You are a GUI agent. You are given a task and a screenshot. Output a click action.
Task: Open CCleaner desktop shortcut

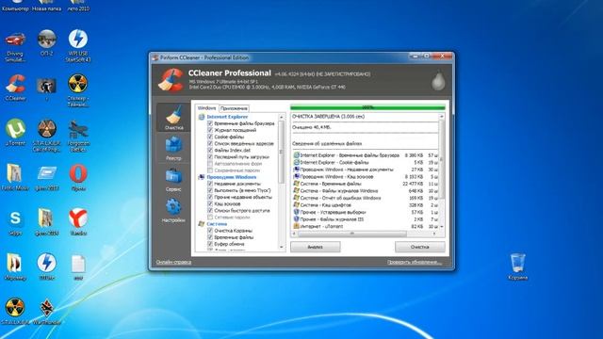point(15,88)
